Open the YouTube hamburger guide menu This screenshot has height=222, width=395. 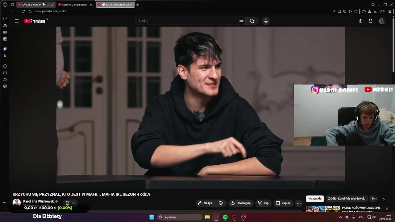pyautogui.click(x=17, y=21)
